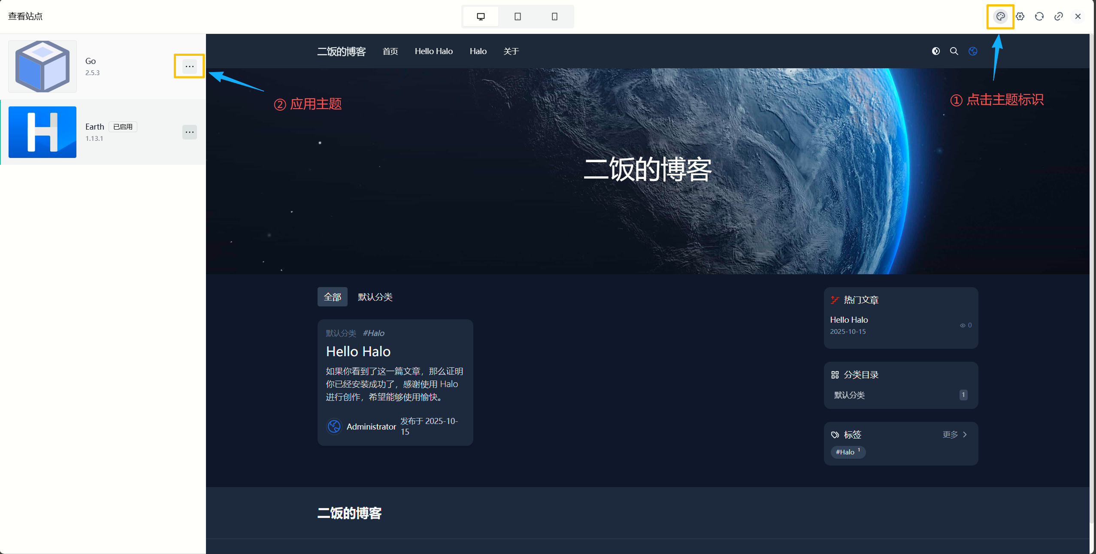Click the highlighted theme palette icon

[x=1000, y=16]
